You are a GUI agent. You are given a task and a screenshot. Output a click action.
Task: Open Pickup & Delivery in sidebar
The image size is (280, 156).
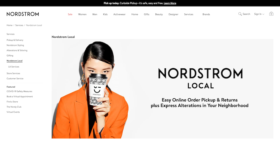pos(15,40)
